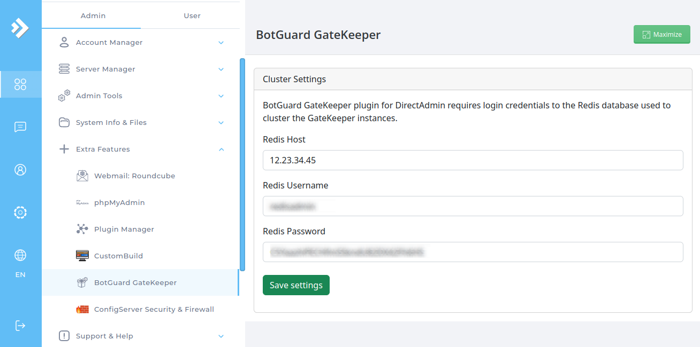Click the globe language icon
Screen dimensions: 700x347
(20, 255)
